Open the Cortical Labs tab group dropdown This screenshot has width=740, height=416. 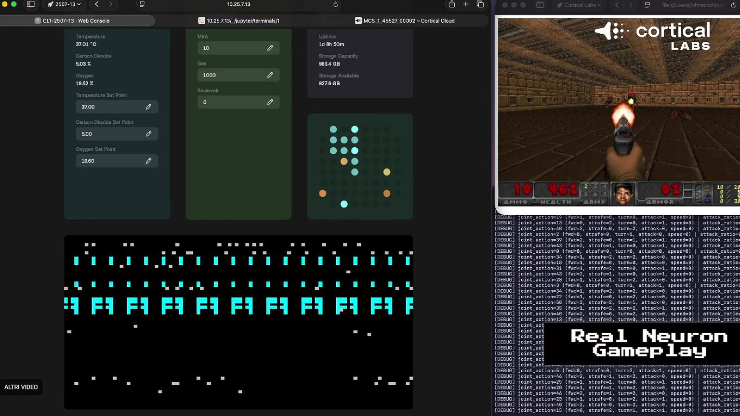pos(579,5)
